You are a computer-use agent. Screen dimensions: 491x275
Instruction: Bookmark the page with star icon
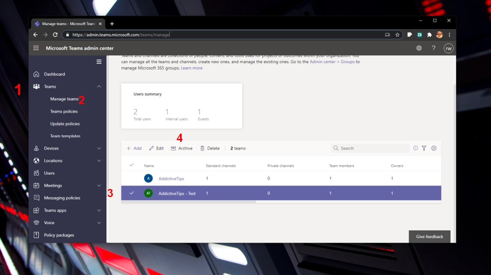pos(397,35)
